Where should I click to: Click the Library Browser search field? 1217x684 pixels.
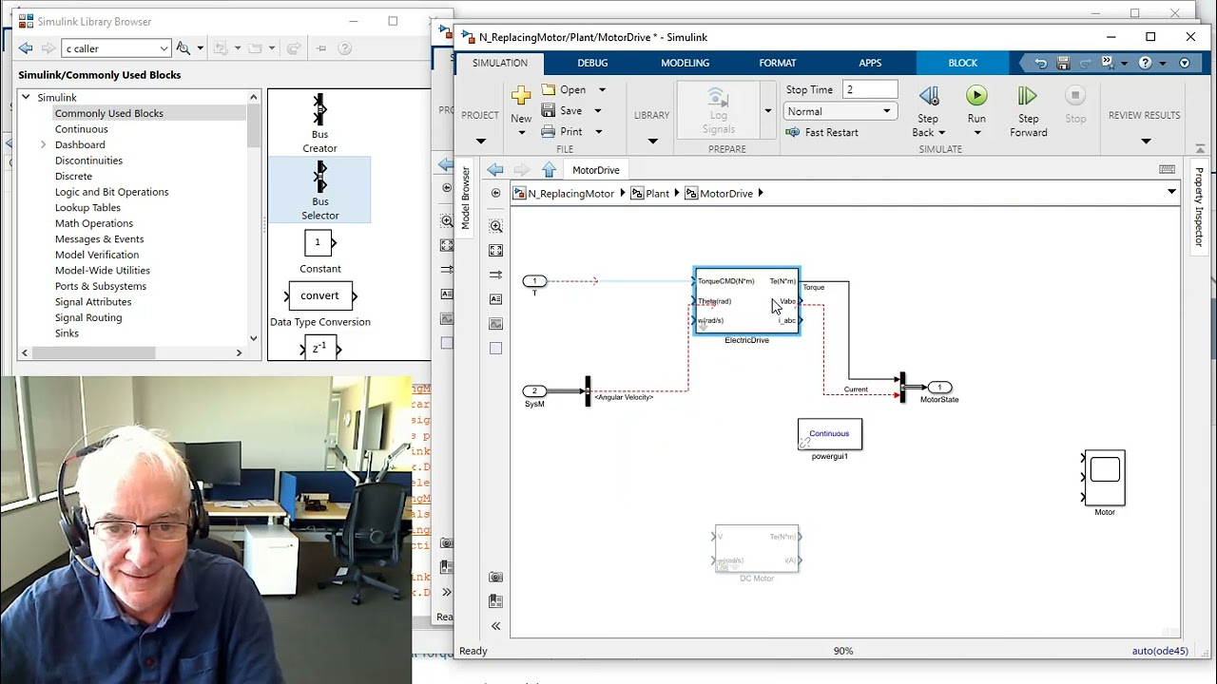coord(109,48)
